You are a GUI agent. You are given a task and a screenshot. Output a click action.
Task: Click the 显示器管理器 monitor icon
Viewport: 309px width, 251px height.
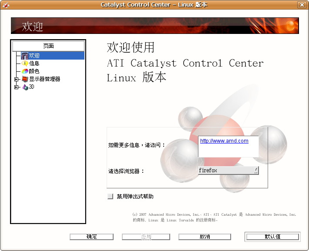pyautogui.click(x=25, y=79)
